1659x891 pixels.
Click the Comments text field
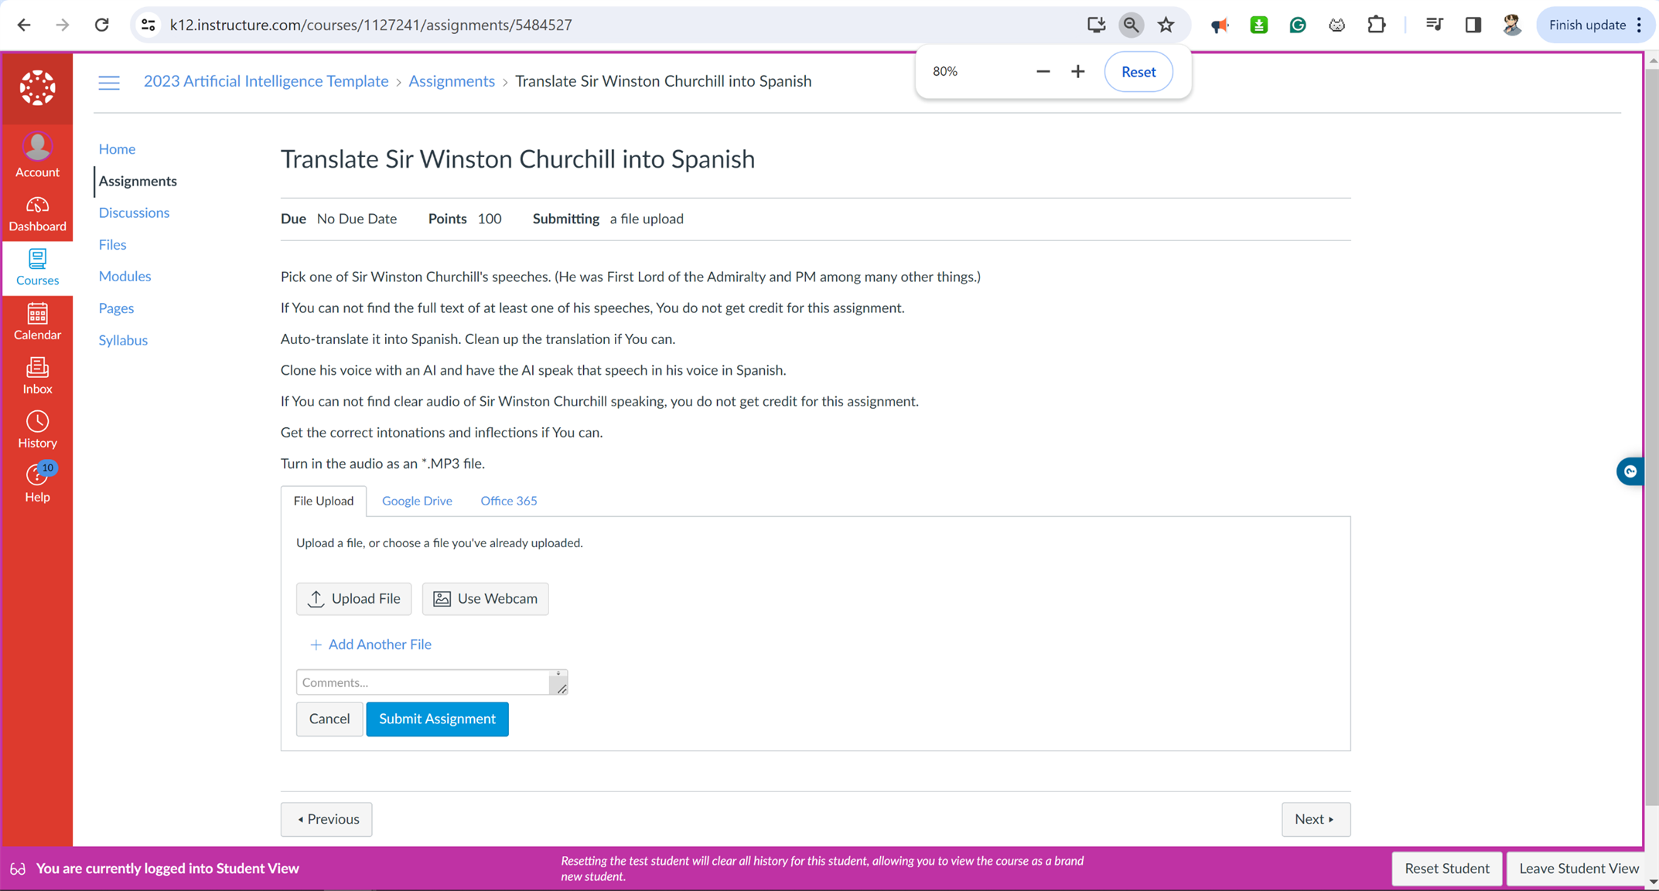coord(425,682)
